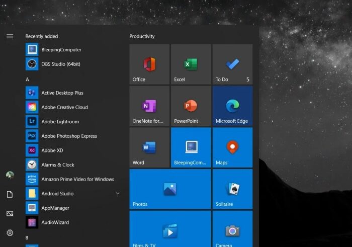
Task: Launch the Camera tile
Action: click(x=232, y=229)
